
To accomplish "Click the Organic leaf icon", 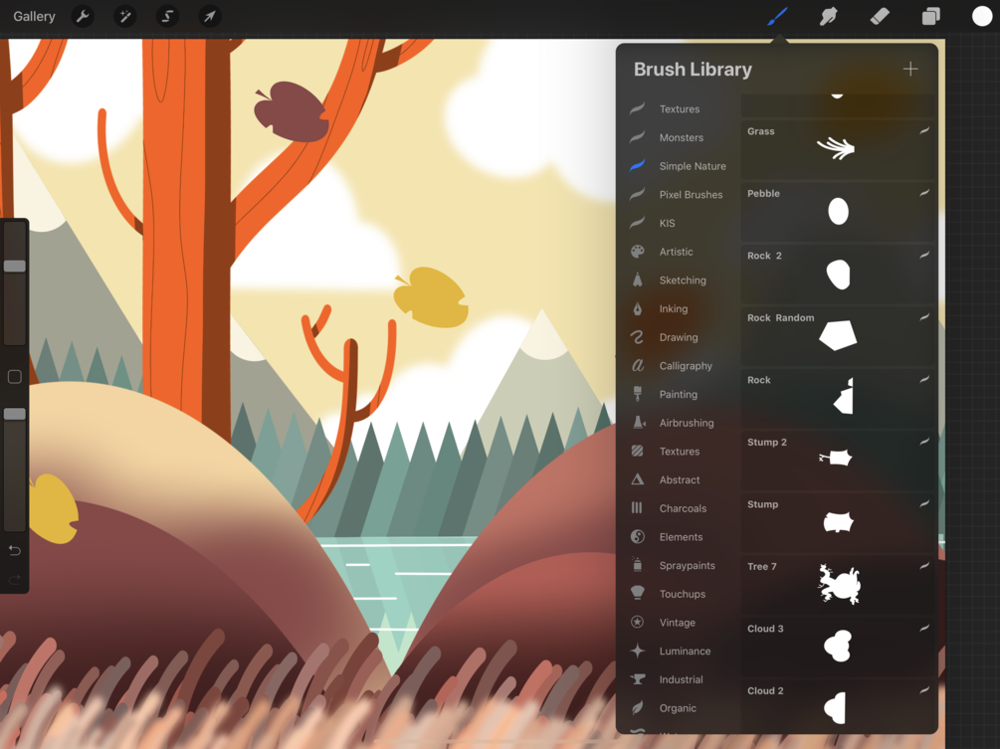I will click(x=637, y=707).
